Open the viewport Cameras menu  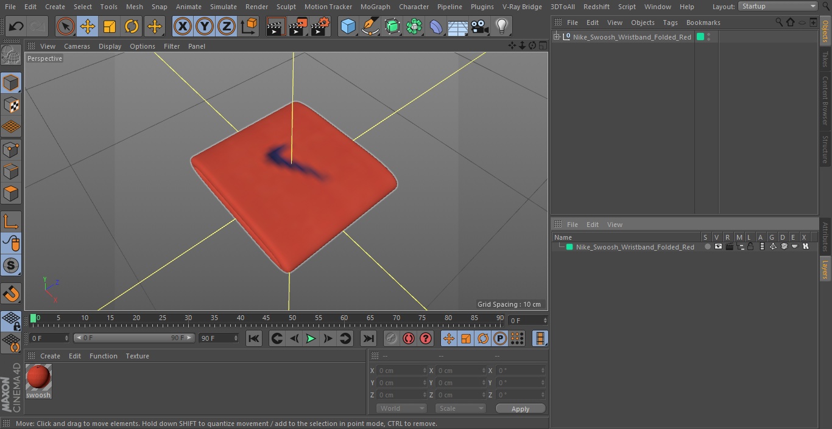[77, 46]
